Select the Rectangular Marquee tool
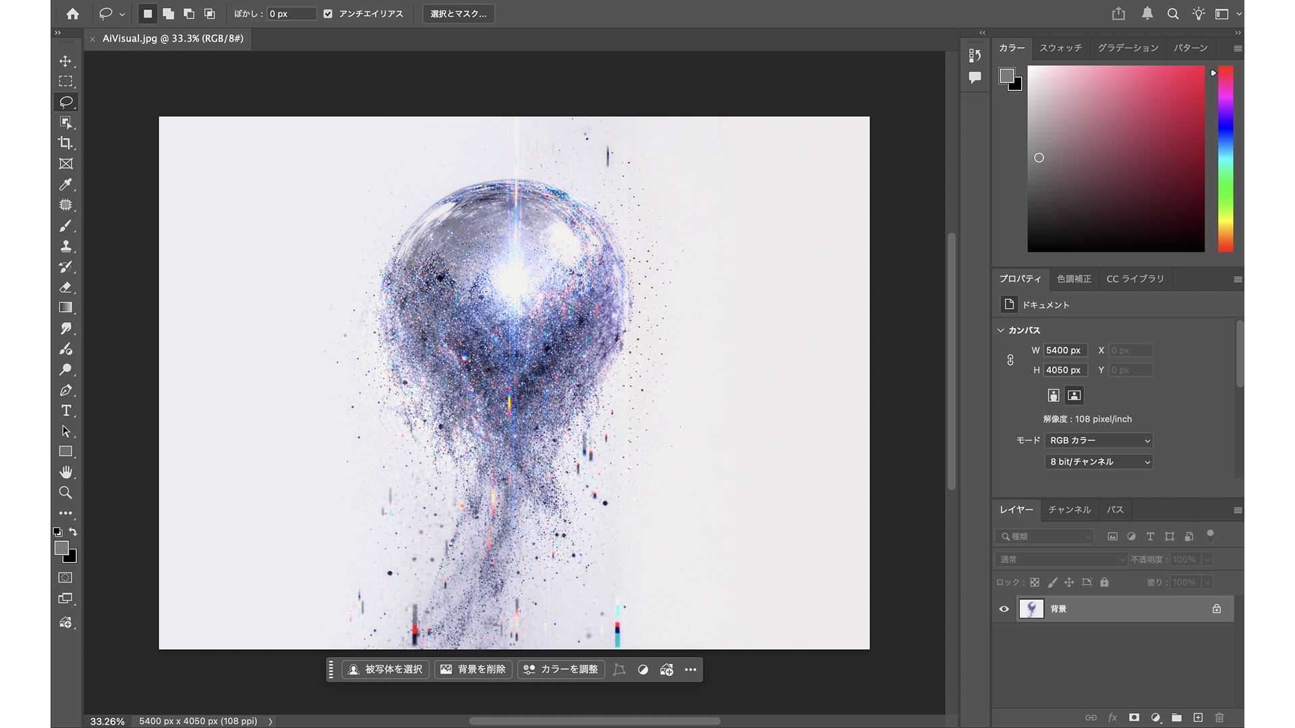 [65, 82]
